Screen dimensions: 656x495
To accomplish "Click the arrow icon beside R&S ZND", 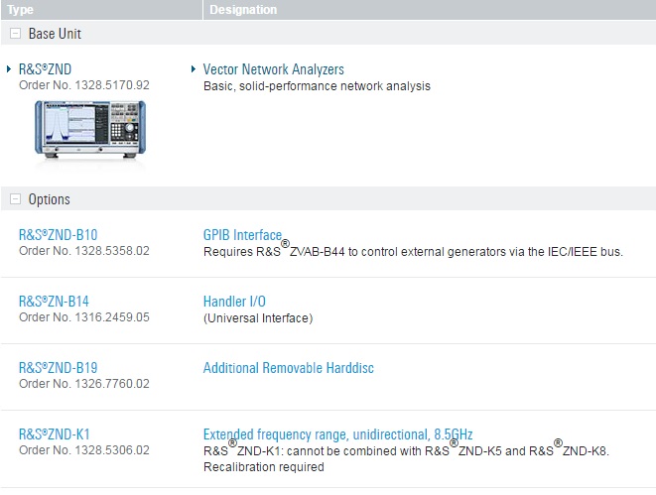I will 10,69.
